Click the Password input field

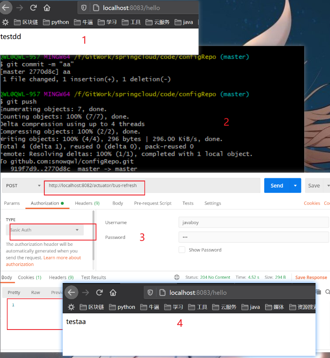pyautogui.click(x=253, y=237)
